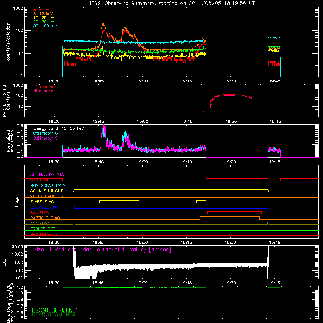Click the 18:45 tick label under counts plot
323x323 pixels.
(98, 81)
